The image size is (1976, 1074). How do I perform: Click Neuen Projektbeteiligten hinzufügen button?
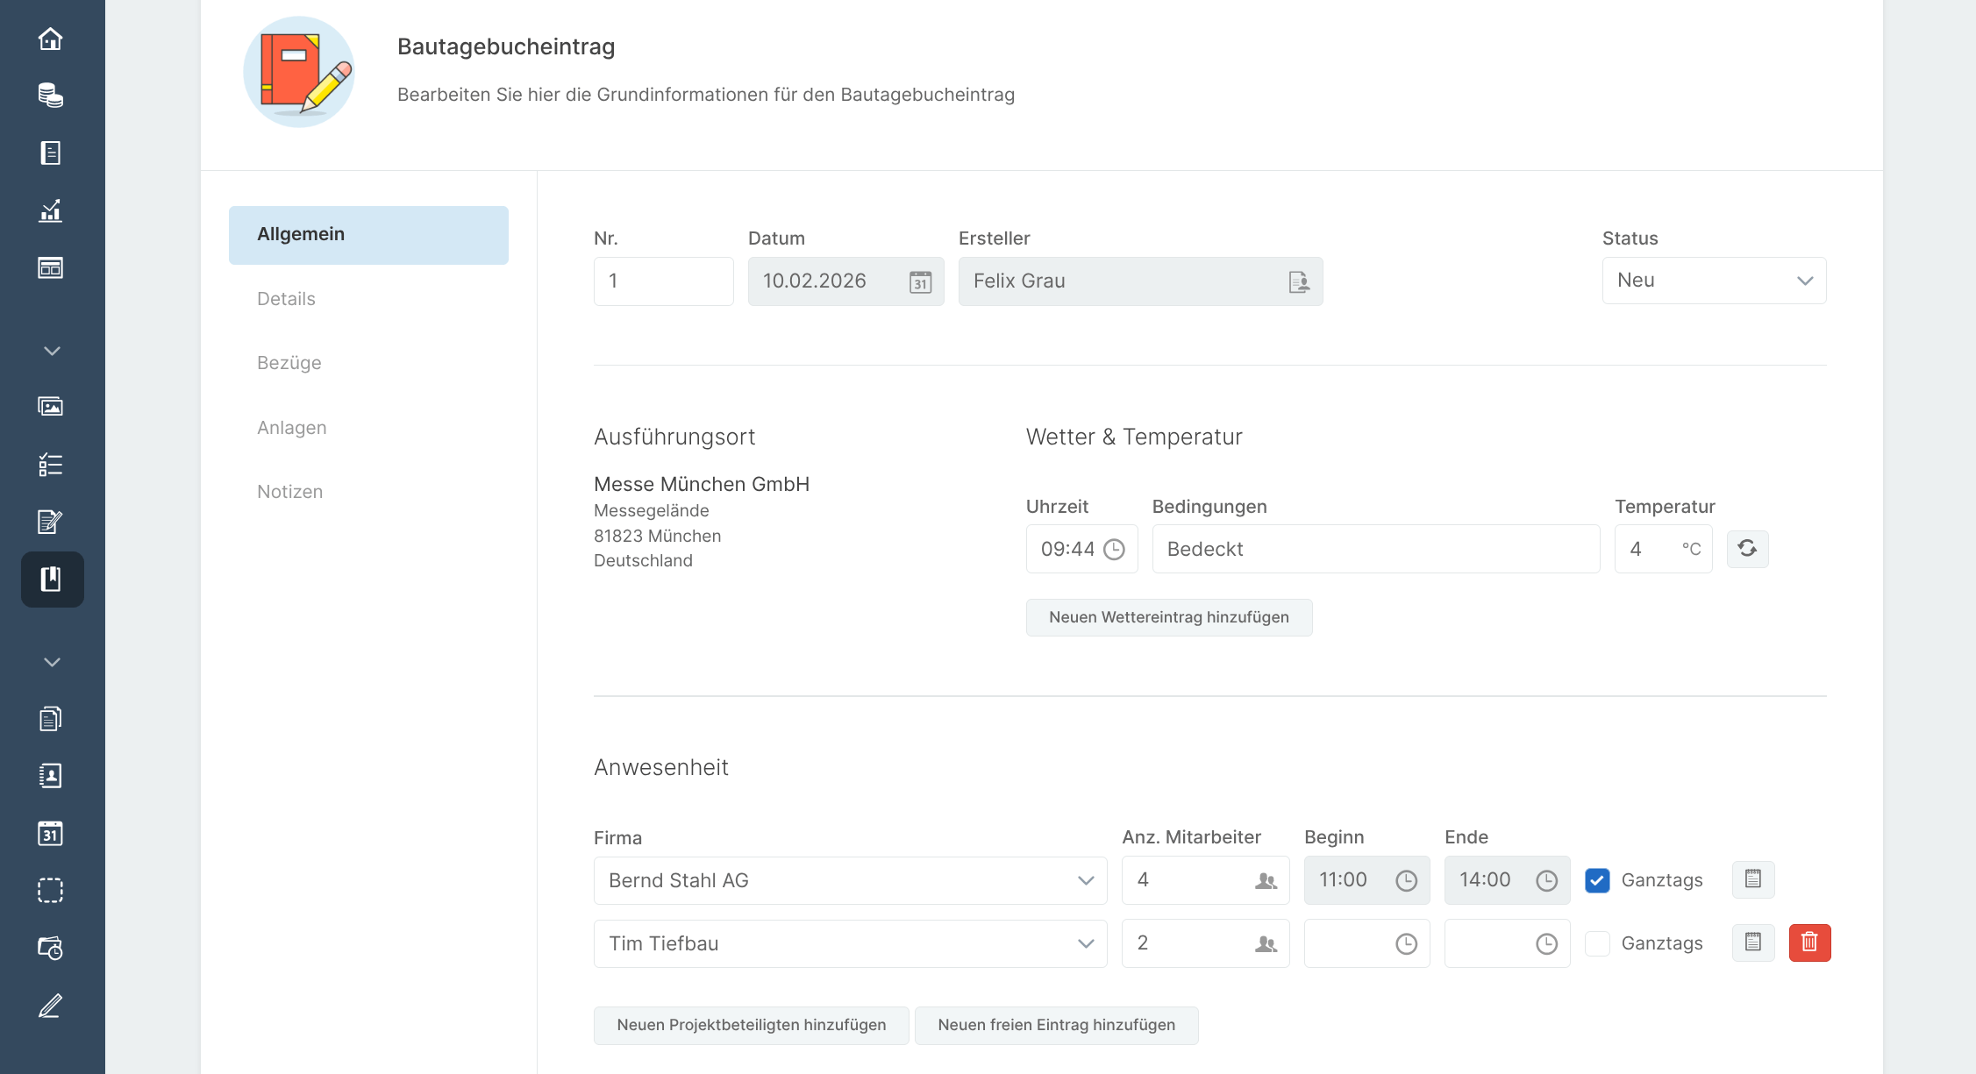(751, 1025)
